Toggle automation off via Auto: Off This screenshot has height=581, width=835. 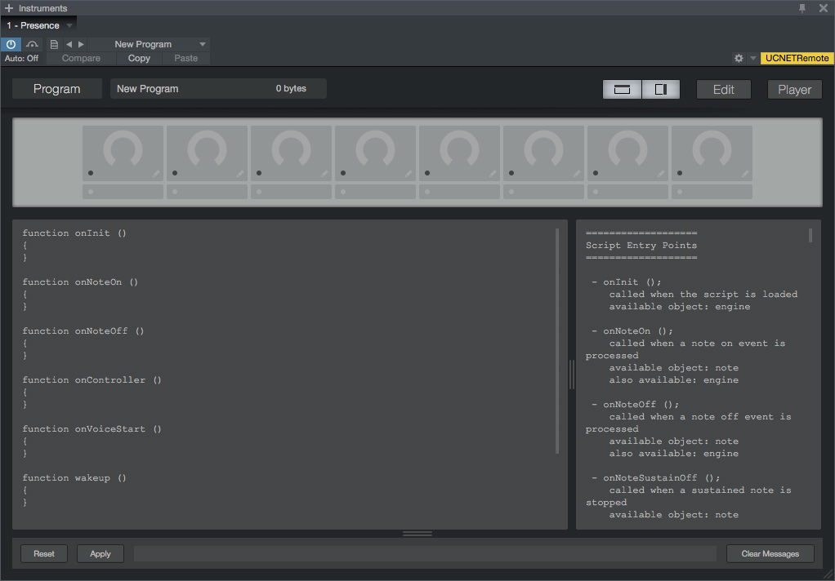pos(21,58)
